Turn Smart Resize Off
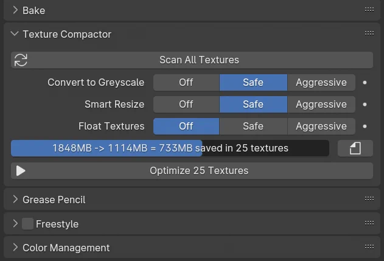 [186, 104]
